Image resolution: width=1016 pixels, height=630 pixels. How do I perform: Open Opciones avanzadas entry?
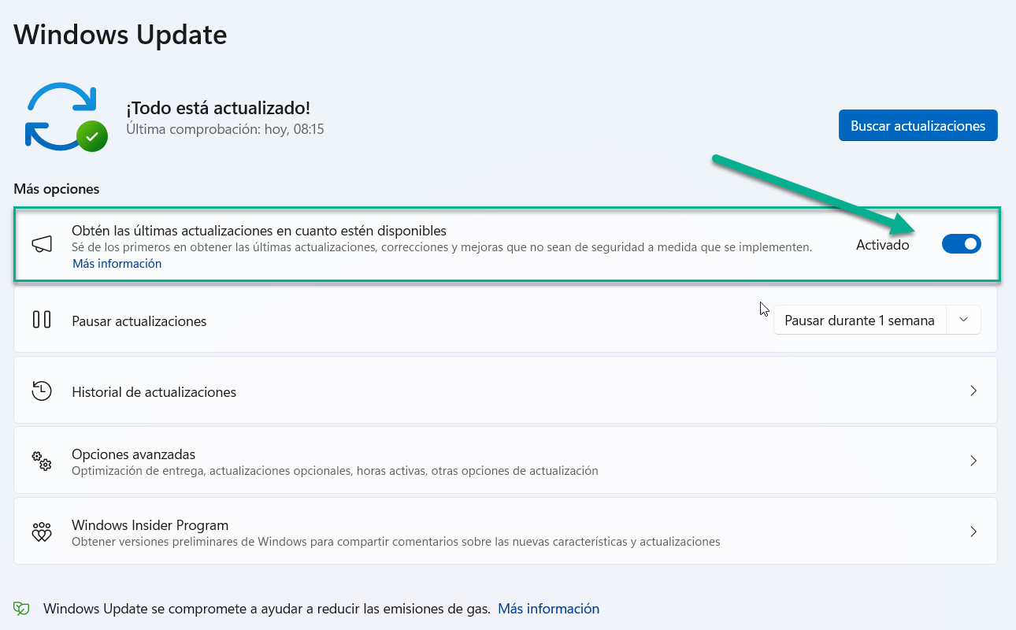(x=133, y=454)
